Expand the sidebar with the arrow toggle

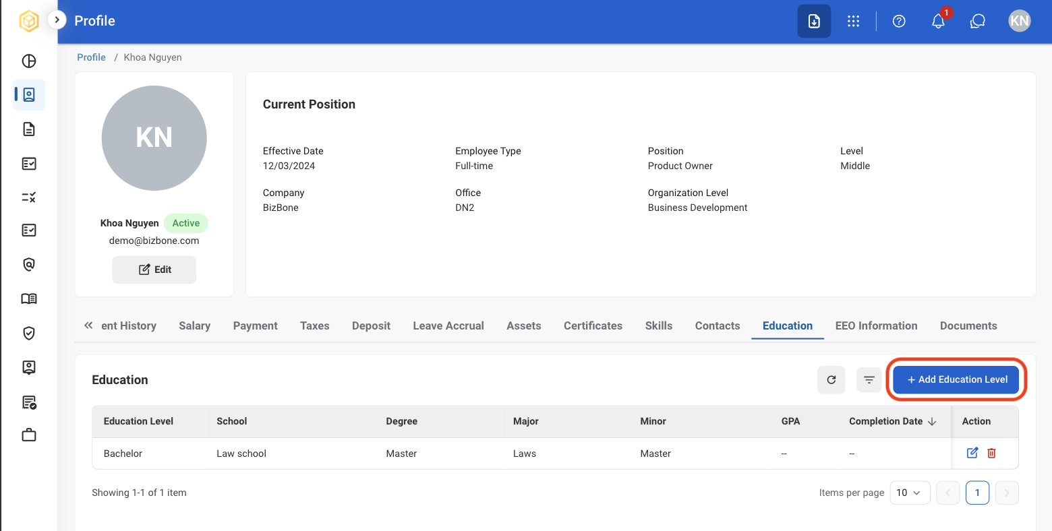(57, 20)
